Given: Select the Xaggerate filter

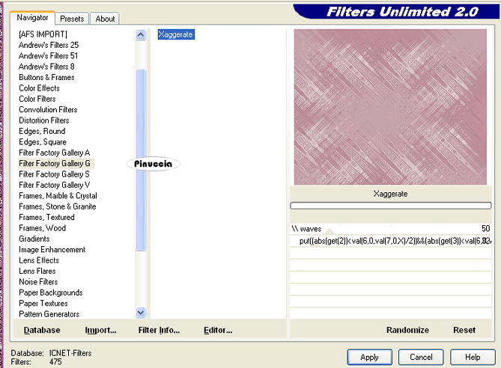Looking at the screenshot, I should (x=176, y=34).
